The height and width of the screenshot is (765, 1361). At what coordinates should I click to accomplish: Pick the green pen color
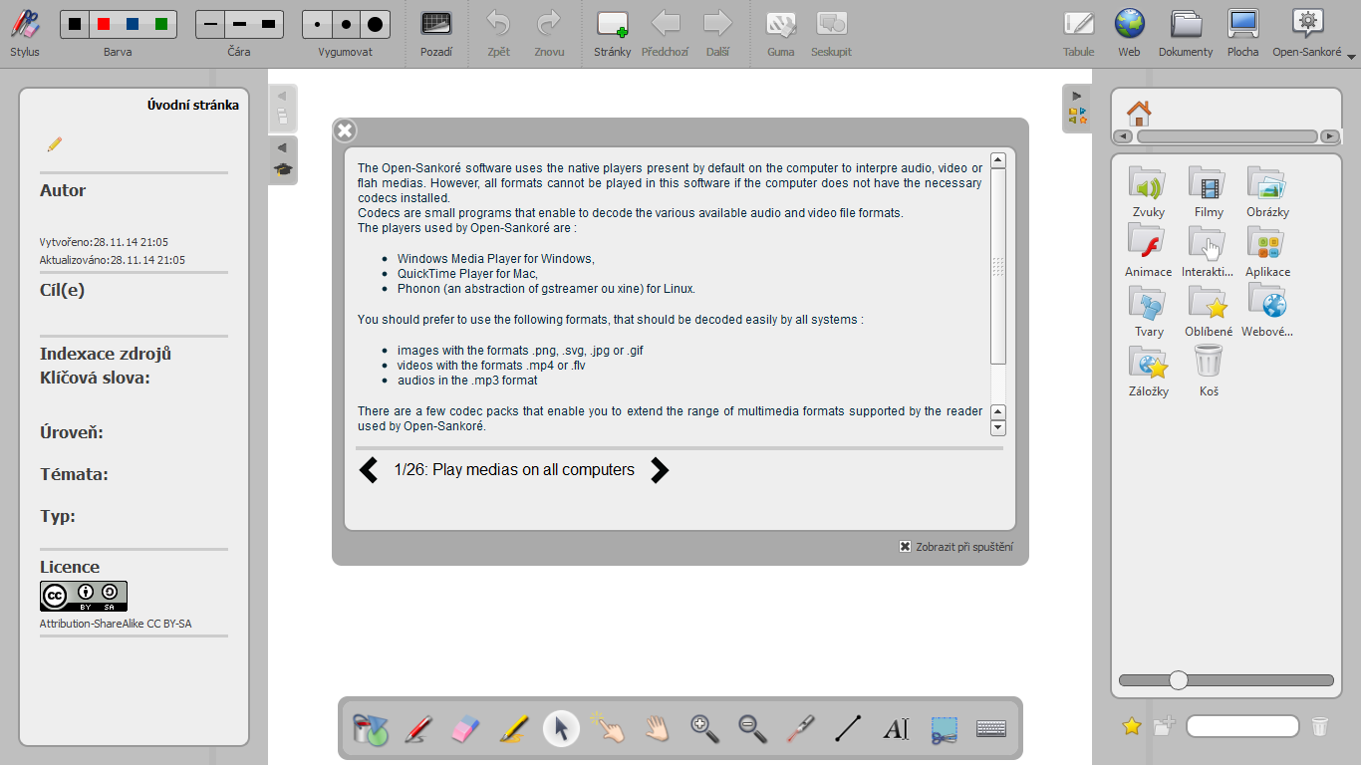161,24
